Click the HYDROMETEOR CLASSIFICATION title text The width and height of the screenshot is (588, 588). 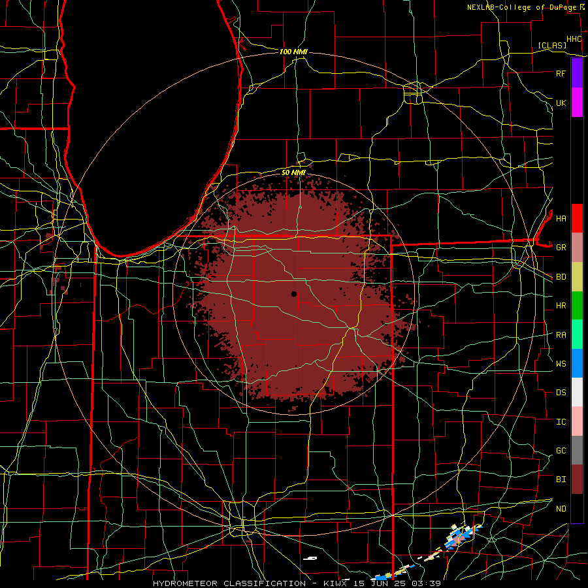(x=229, y=583)
